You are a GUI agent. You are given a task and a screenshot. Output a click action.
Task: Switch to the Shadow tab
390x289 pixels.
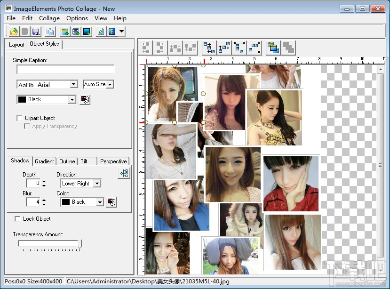[20, 161]
